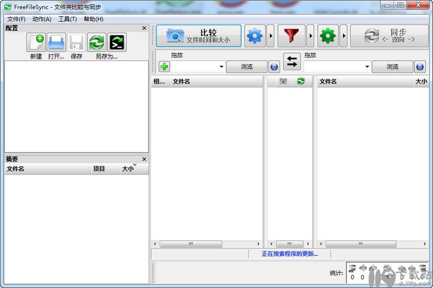Expand arrow next to the red funnel

(x=310, y=36)
